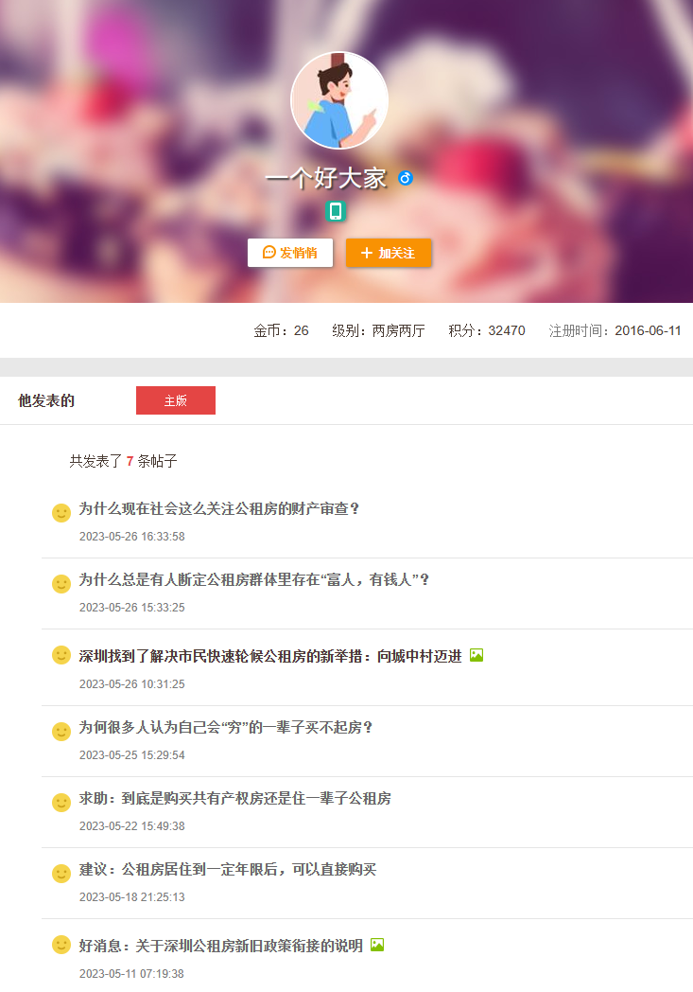The image size is (693, 992).
Task: Click image icon beside 好消息 post title
Action: pyautogui.click(x=377, y=945)
